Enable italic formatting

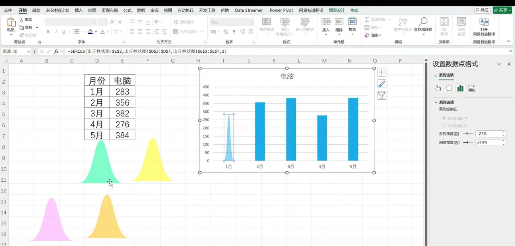56,31
